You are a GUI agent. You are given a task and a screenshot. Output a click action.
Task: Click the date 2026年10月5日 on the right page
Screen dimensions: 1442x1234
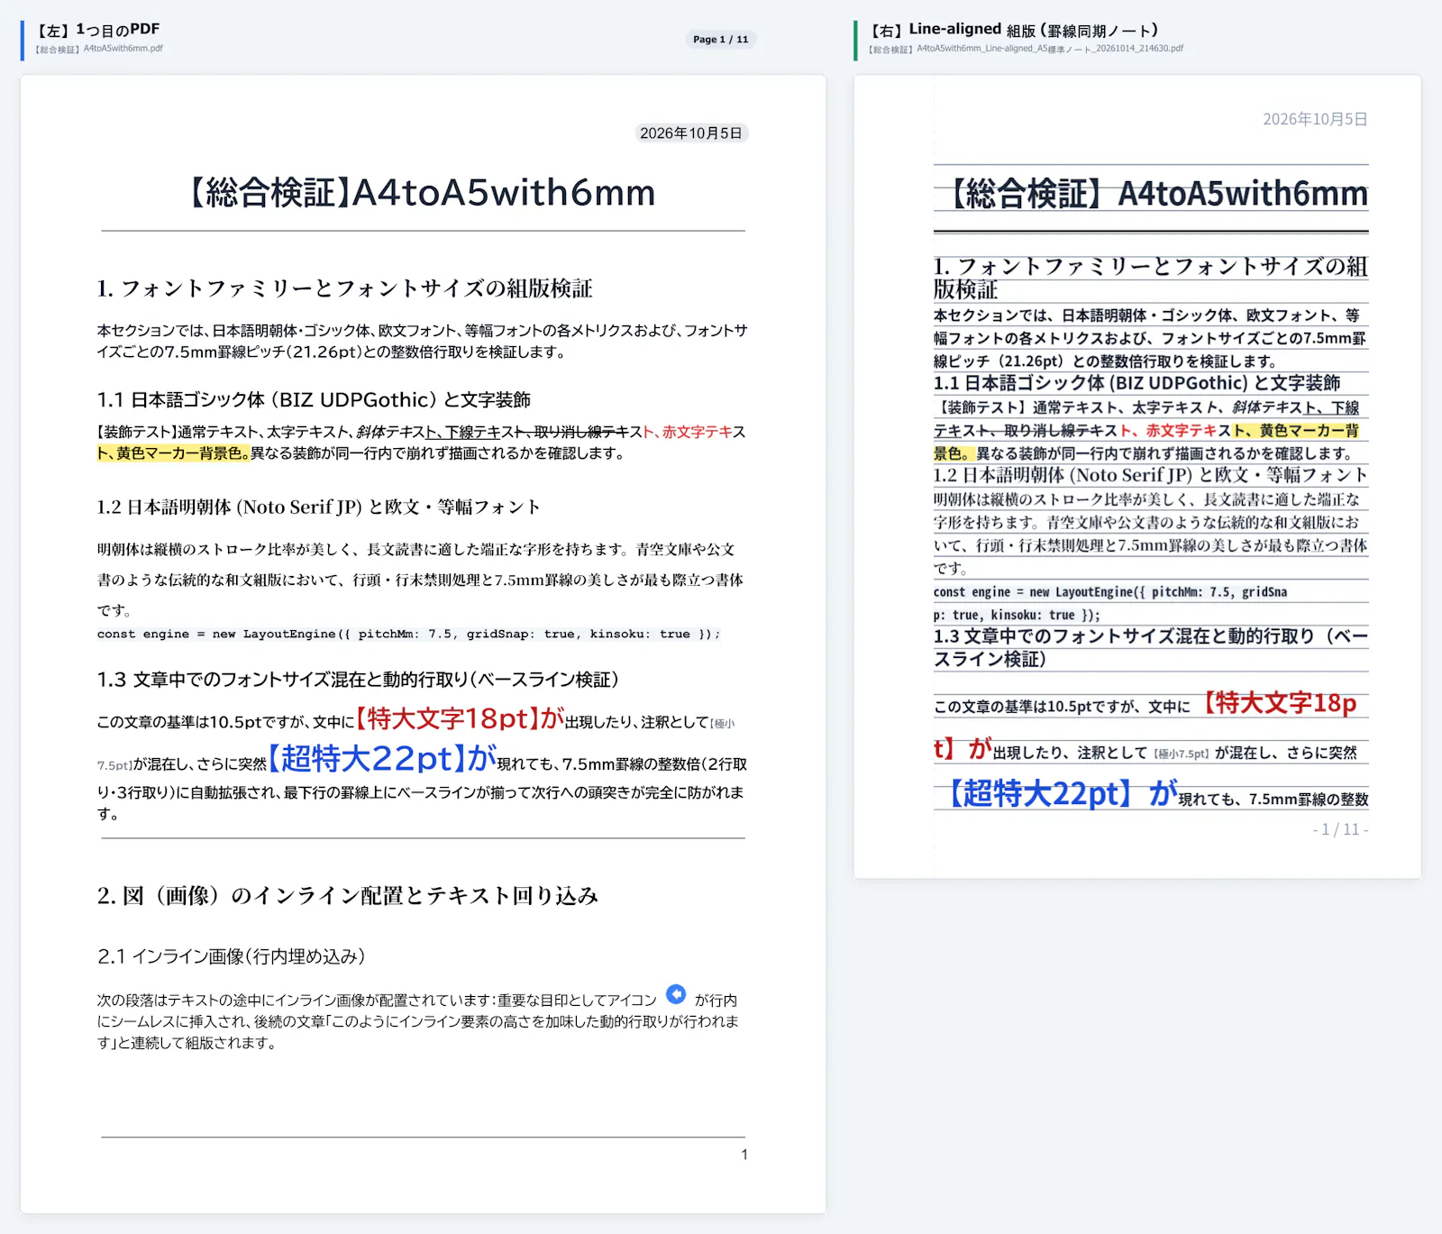pos(1315,119)
